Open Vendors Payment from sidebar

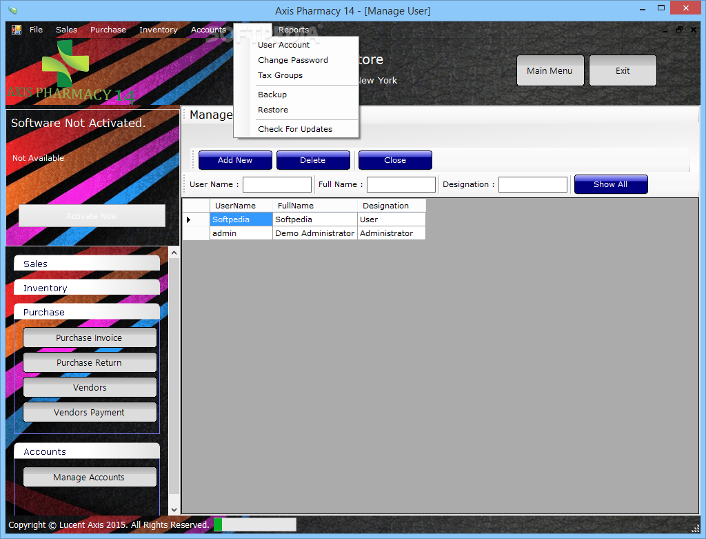[x=90, y=412]
